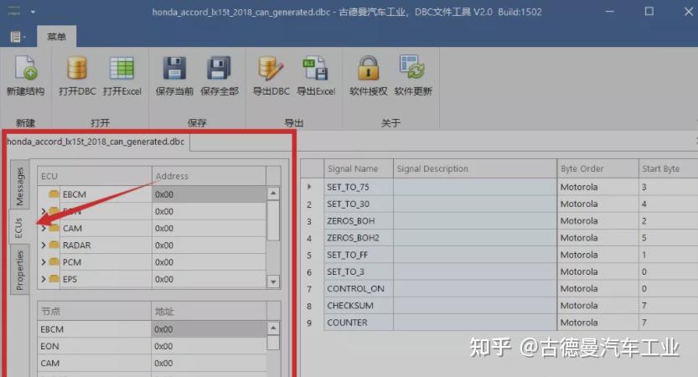Switch to the ECUs side tab
The image size is (698, 377).
(18, 227)
